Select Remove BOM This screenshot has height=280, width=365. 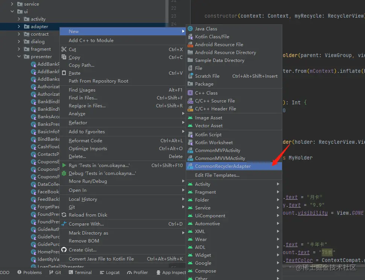(123, 241)
